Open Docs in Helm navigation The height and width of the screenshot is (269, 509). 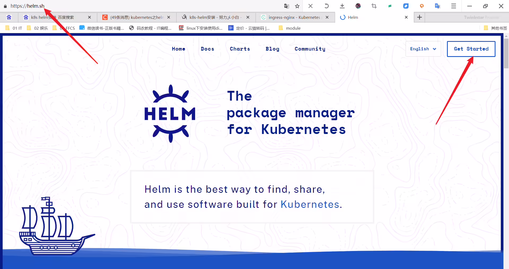(x=207, y=49)
